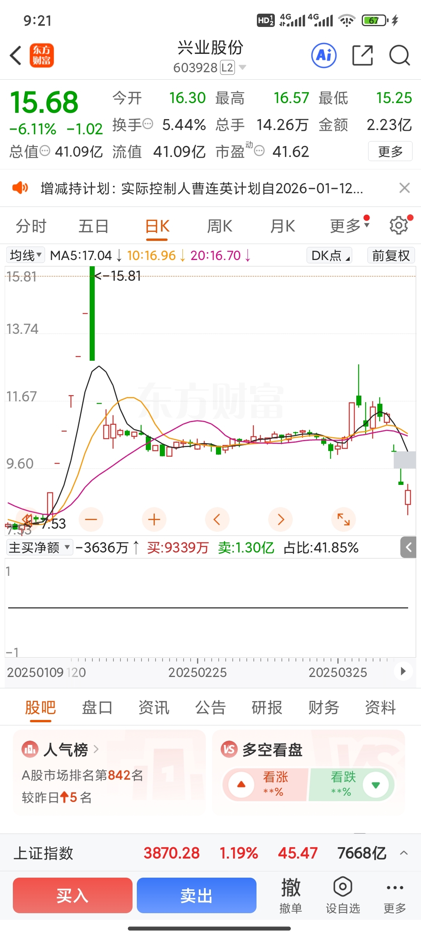Open the 增减持计划 announcement text
Viewport: 421px width, 937px height.
point(202,188)
